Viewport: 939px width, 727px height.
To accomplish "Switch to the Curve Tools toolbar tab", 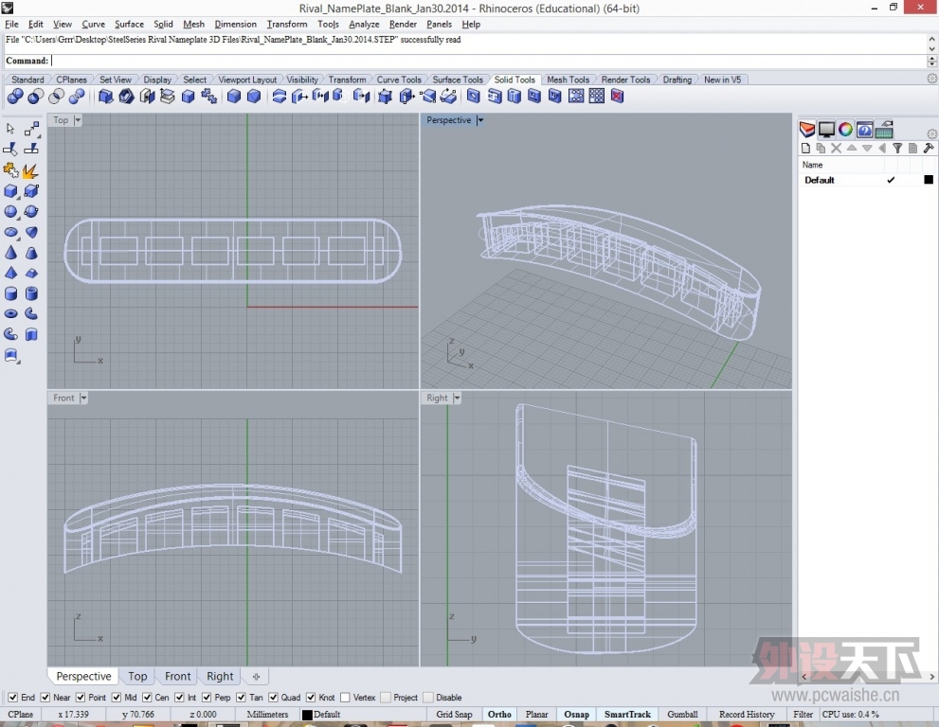I will [x=399, y=80].
